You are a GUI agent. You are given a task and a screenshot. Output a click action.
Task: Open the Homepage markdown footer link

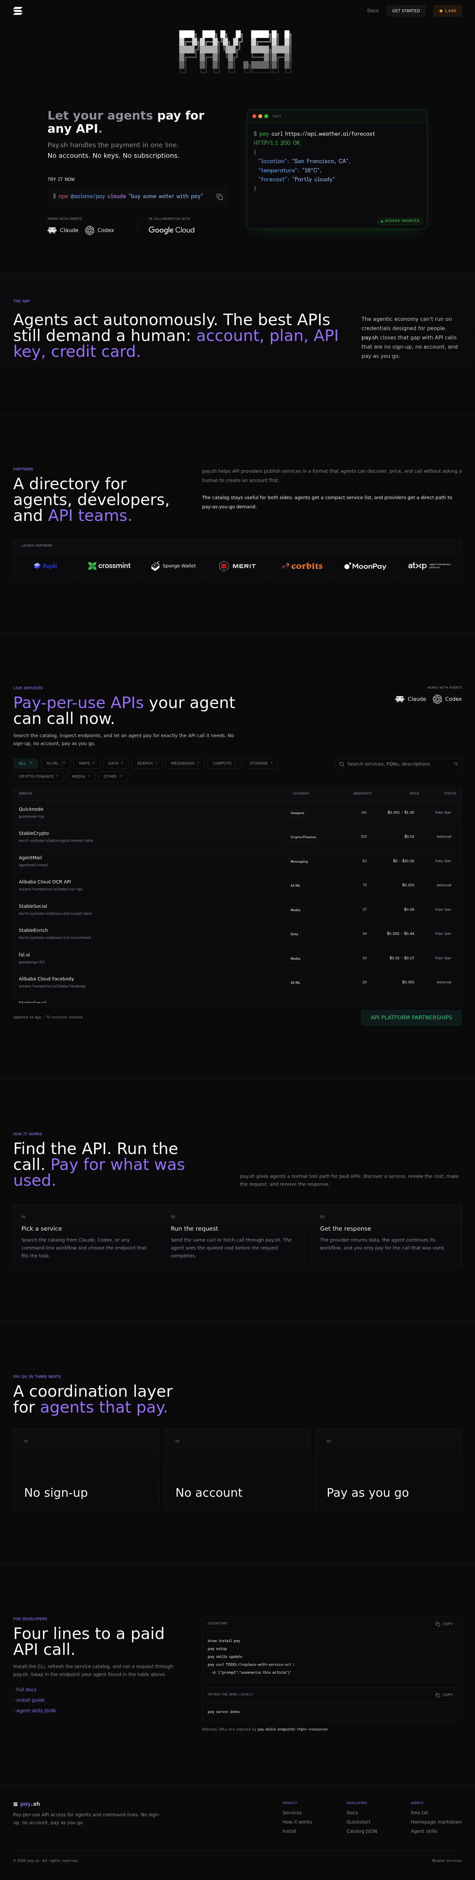tap(436, 1822)
